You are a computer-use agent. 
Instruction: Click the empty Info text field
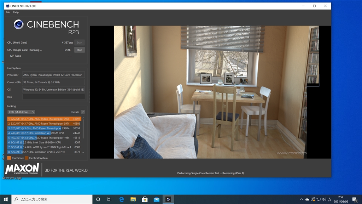pyautogui.click(x=54, y=97)
